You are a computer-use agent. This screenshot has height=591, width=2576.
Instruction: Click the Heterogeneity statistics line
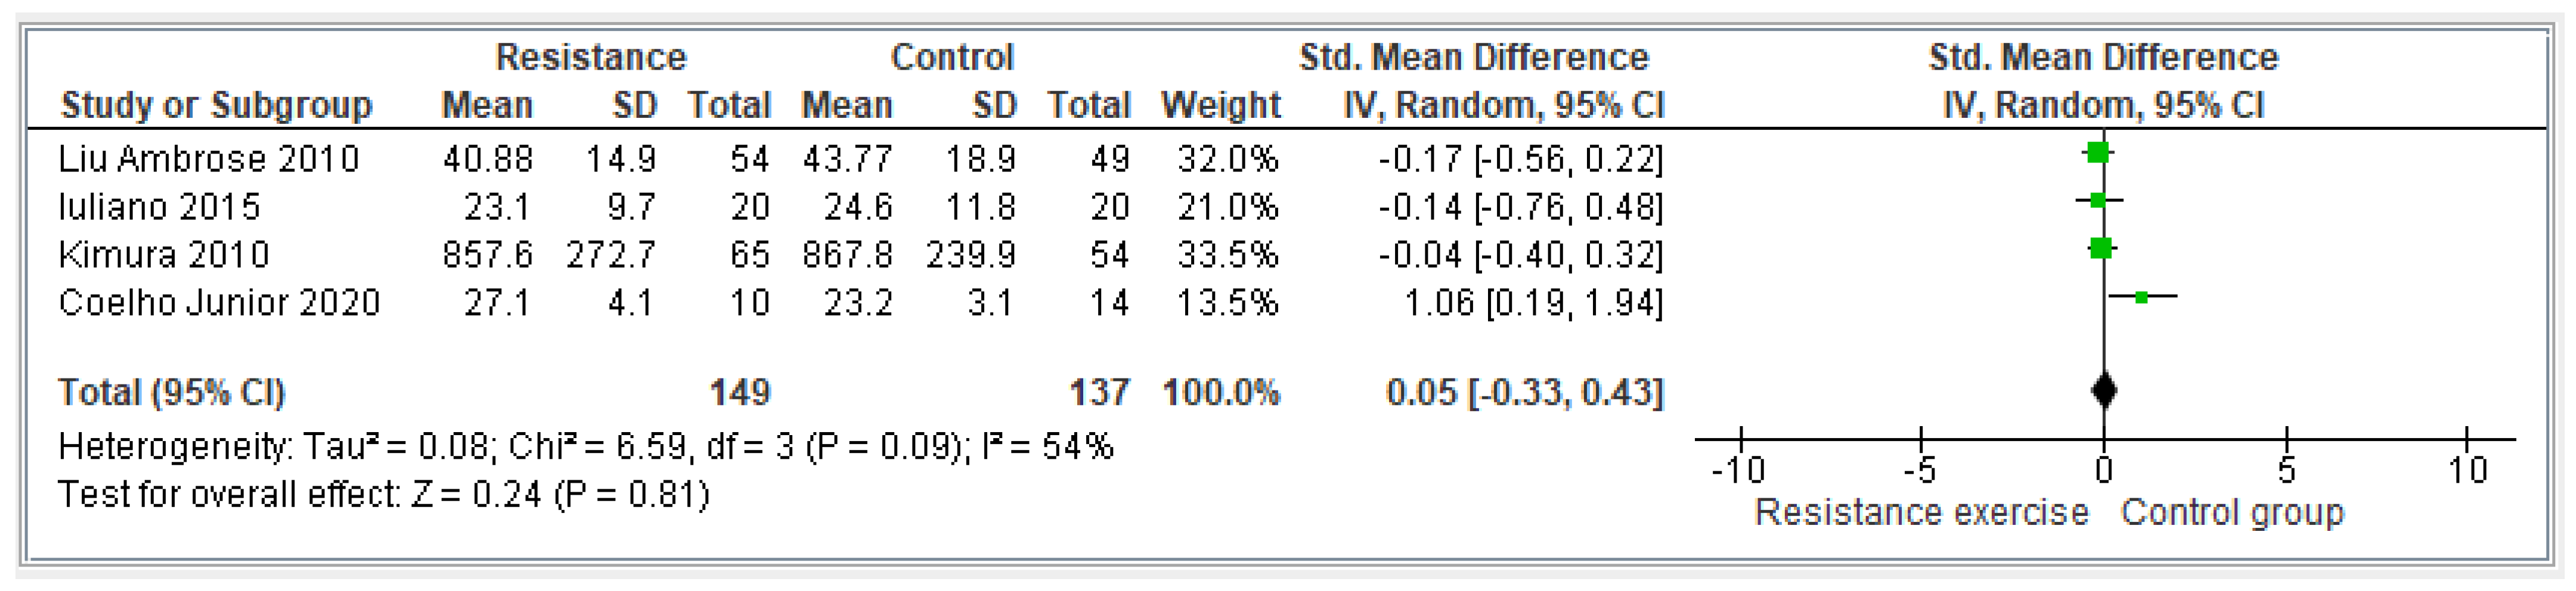click(585, 446)
